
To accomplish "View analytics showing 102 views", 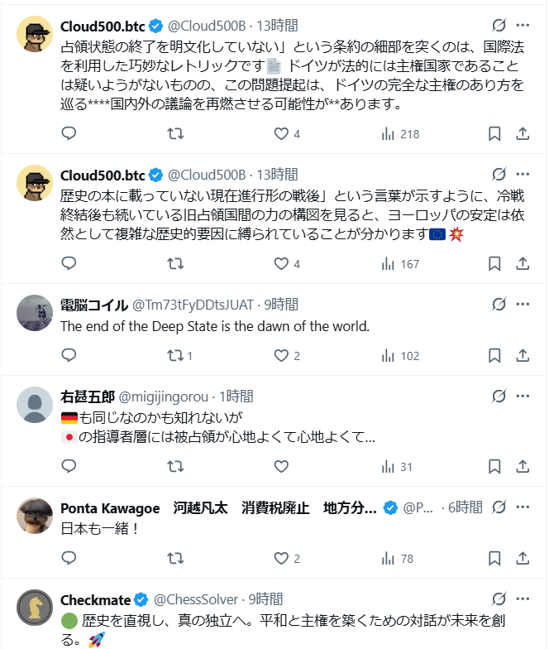I will (400, 355).
